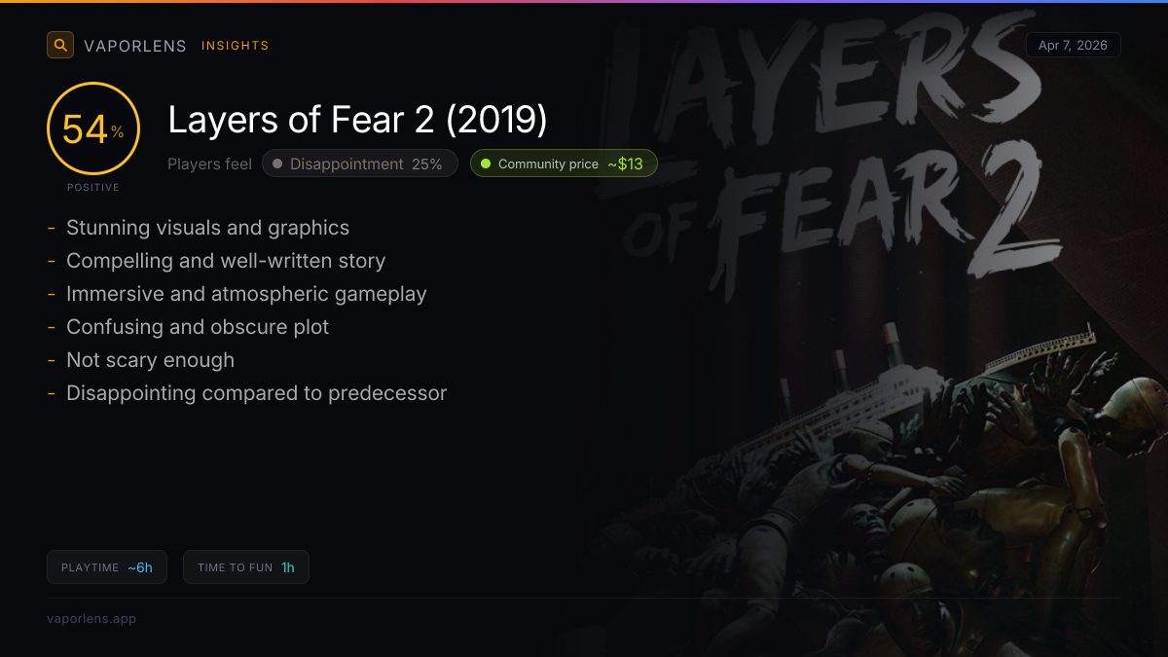The image size is (1168, 657).
Task: Click the Apr 7, 2026 date badge
Action: coord(1073,45)
